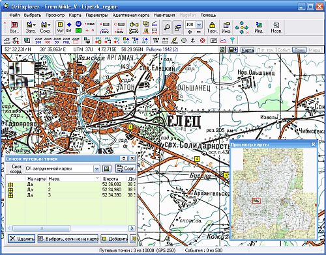The image size is (326, 255).
Task: Toggle the map view window button
Action: (x=177, y=27)
